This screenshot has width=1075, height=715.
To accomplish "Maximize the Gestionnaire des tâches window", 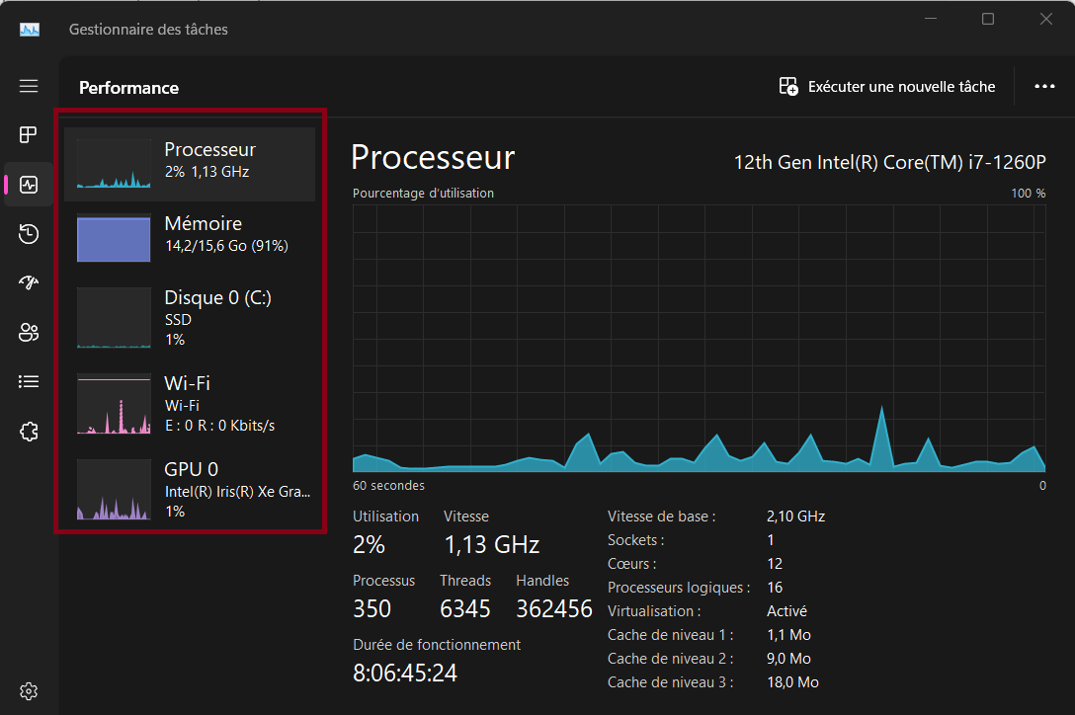I will (x=988, y=19).
